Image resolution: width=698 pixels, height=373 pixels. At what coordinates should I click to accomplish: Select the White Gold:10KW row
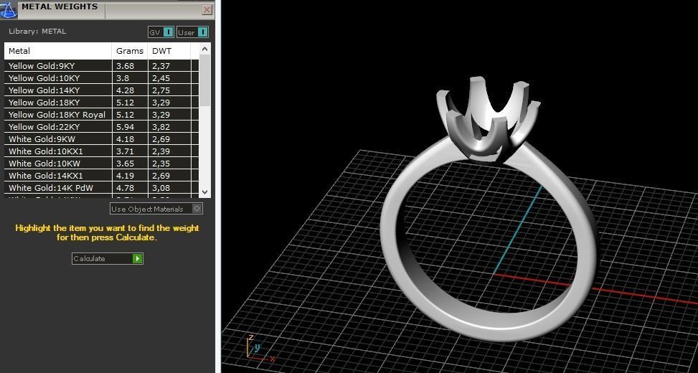[101, 164]
